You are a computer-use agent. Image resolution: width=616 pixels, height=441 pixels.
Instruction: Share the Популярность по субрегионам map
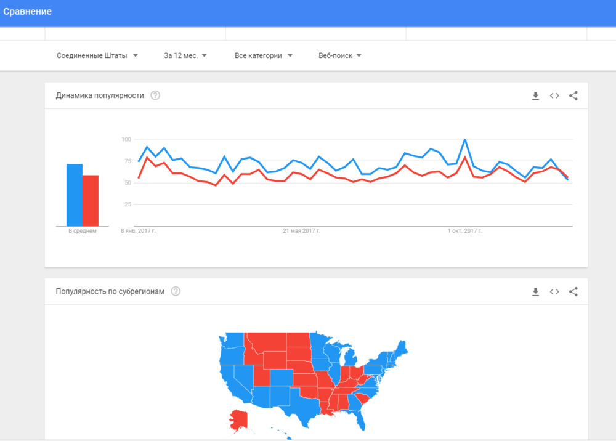point(573,291)
